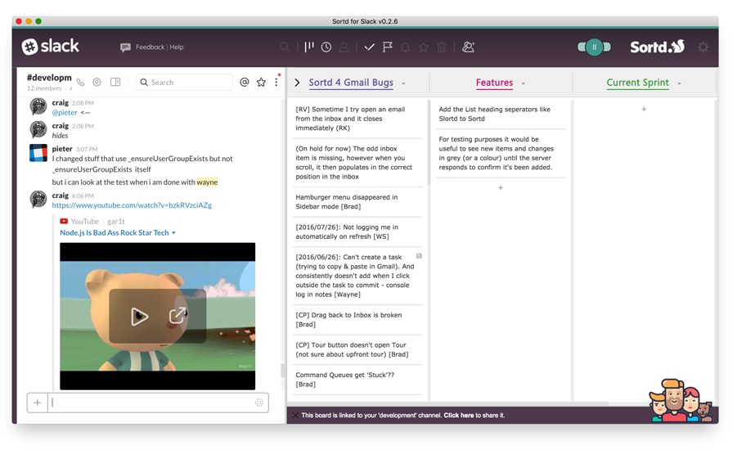Expand the board list with chevron arrow
The height and width of the screenshot is (463, 746).
298,83
